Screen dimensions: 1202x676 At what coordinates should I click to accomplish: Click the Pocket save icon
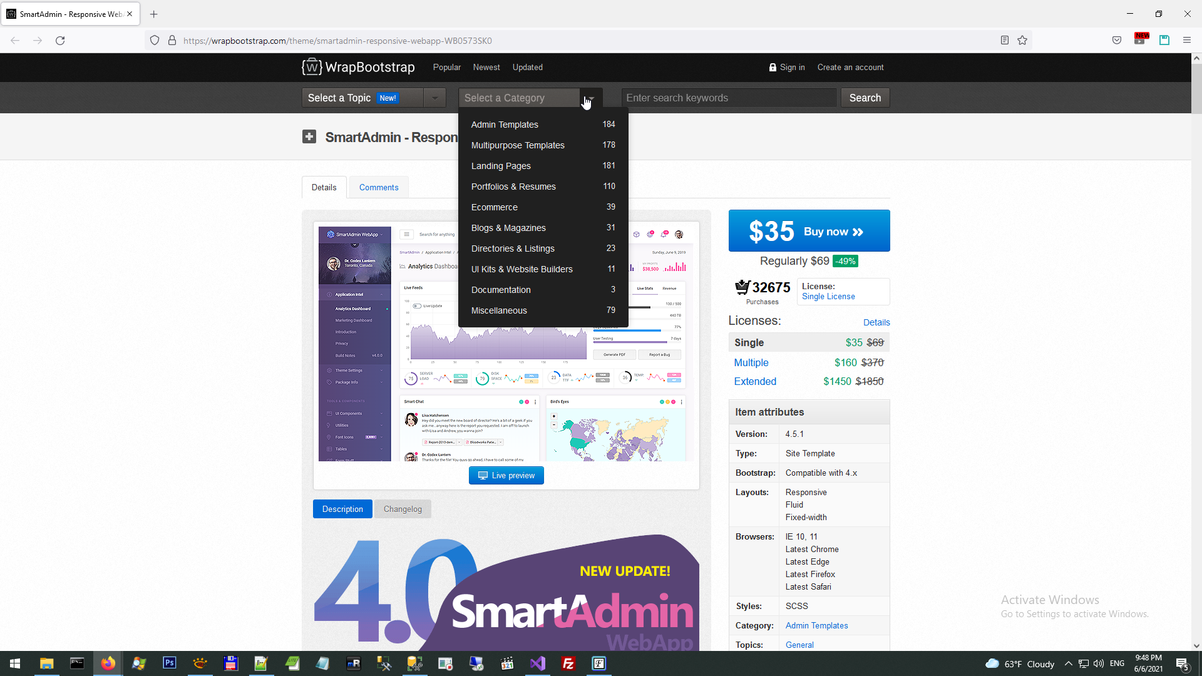(x=1117, y=41)
